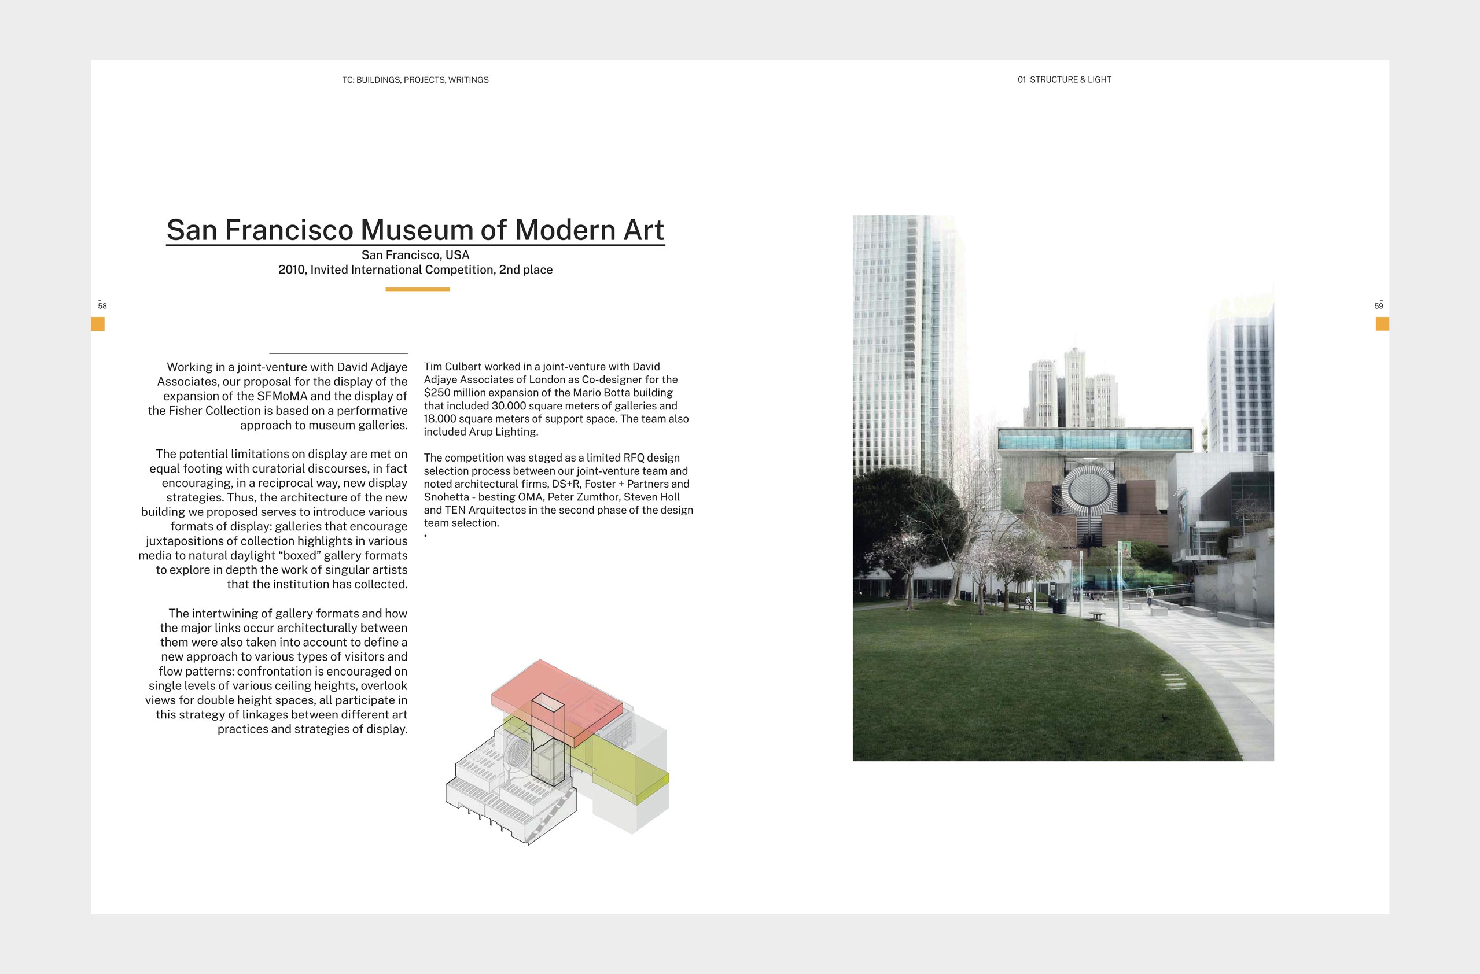
Task: Click the orange divider bar under subtitle
Action: click(417, 289)
